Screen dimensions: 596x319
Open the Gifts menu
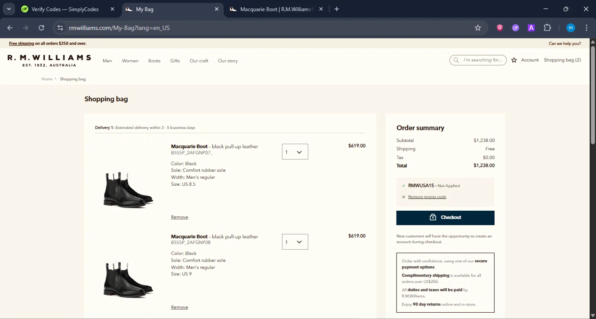(x=175, y=61)
